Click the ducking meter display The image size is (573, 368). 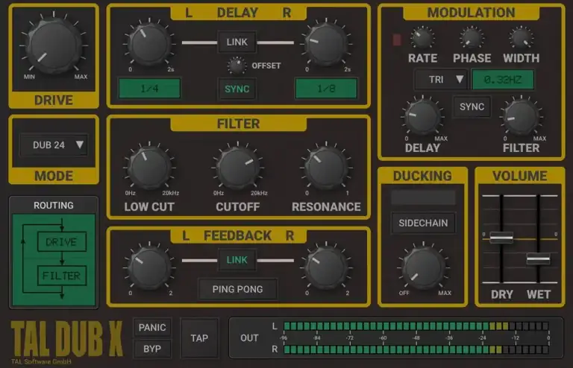[423, 197]
